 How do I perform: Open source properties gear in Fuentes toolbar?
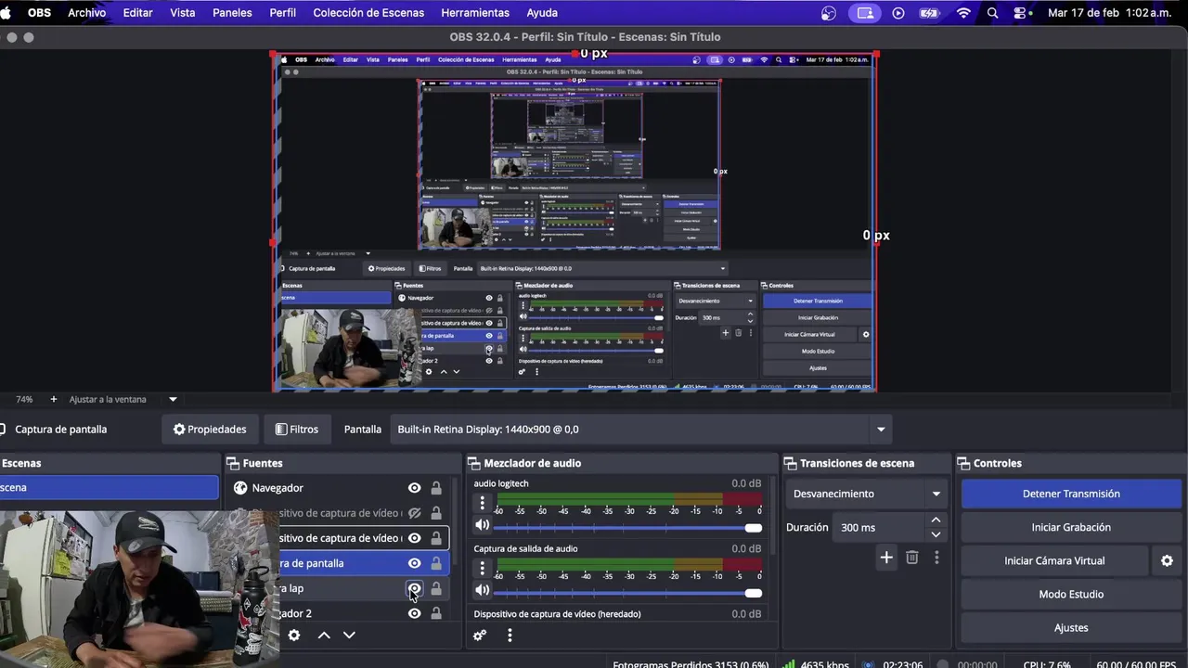click(294, 636)
